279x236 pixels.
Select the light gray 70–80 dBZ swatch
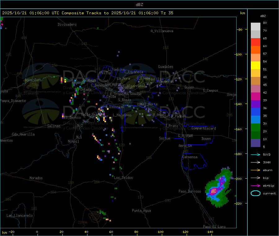(255, 27)
